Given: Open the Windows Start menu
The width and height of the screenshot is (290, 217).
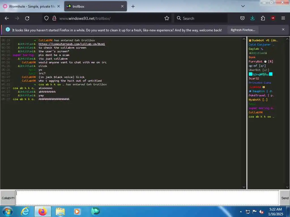Looking at the screenshot, I should [7, 211].
